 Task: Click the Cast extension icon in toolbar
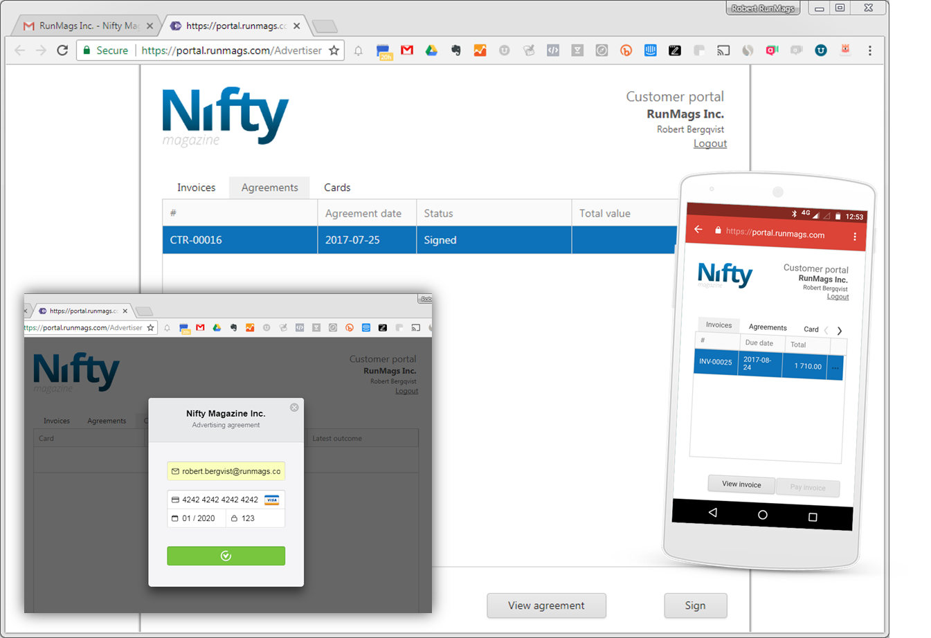723,51
